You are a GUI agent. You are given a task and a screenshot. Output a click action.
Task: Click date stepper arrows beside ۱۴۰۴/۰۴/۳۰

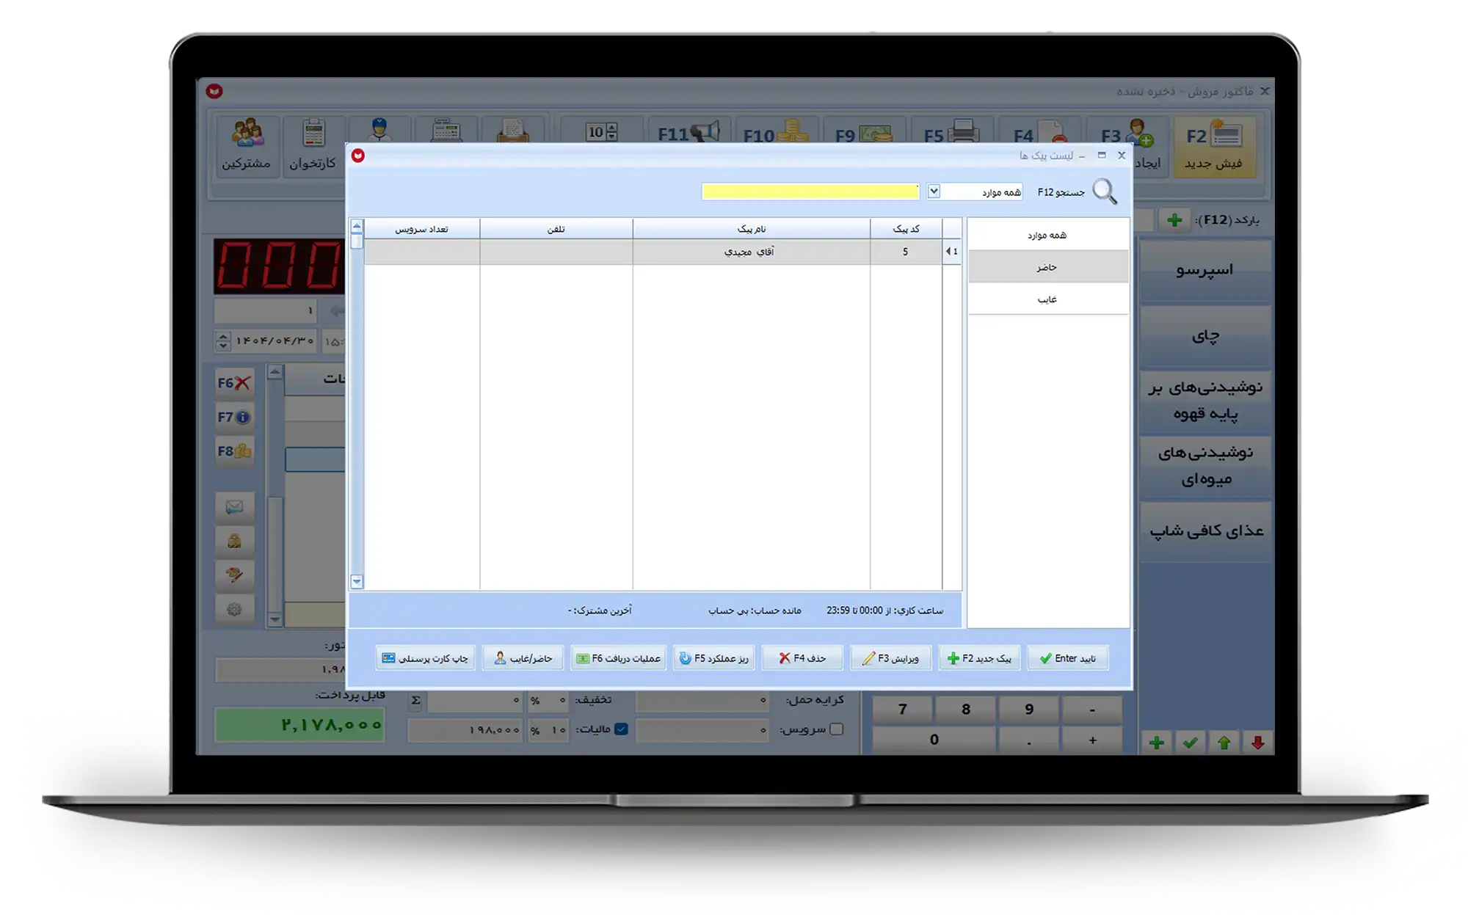click(223, 341)
